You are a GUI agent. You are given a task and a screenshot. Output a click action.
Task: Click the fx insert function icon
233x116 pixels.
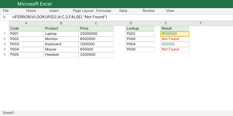pyautogui.click(x=4, y=17)
